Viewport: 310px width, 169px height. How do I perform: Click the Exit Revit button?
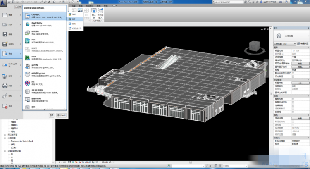(61, 115)
